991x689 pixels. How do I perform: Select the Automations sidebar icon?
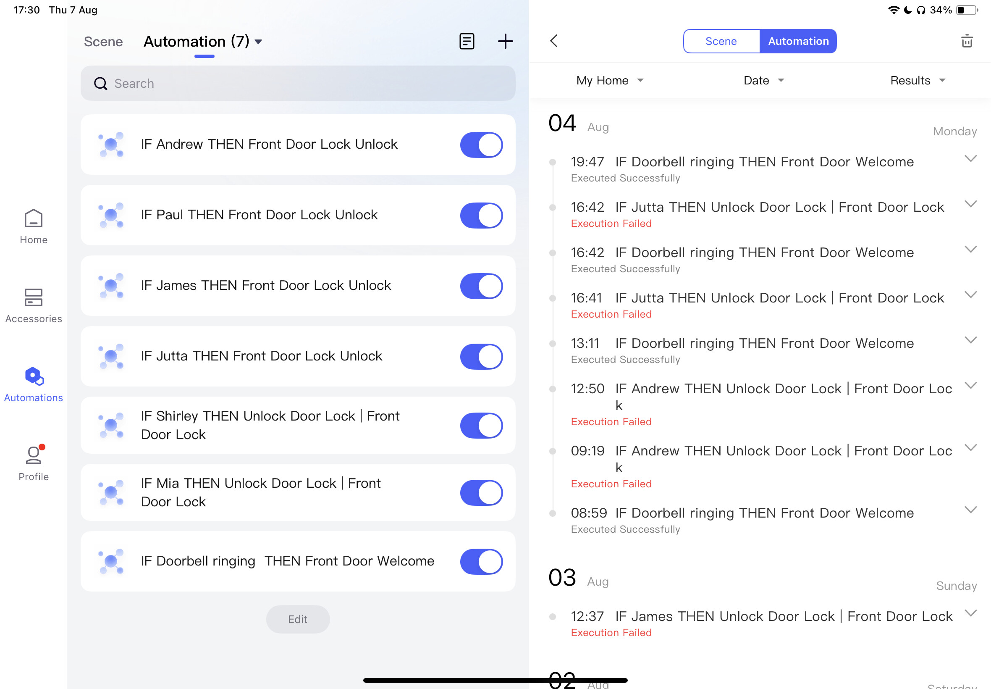point(33,384)
